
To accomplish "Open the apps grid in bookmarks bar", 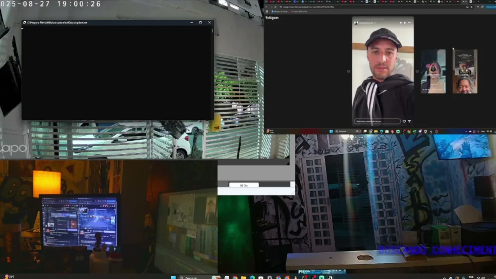I will point(267,12).
